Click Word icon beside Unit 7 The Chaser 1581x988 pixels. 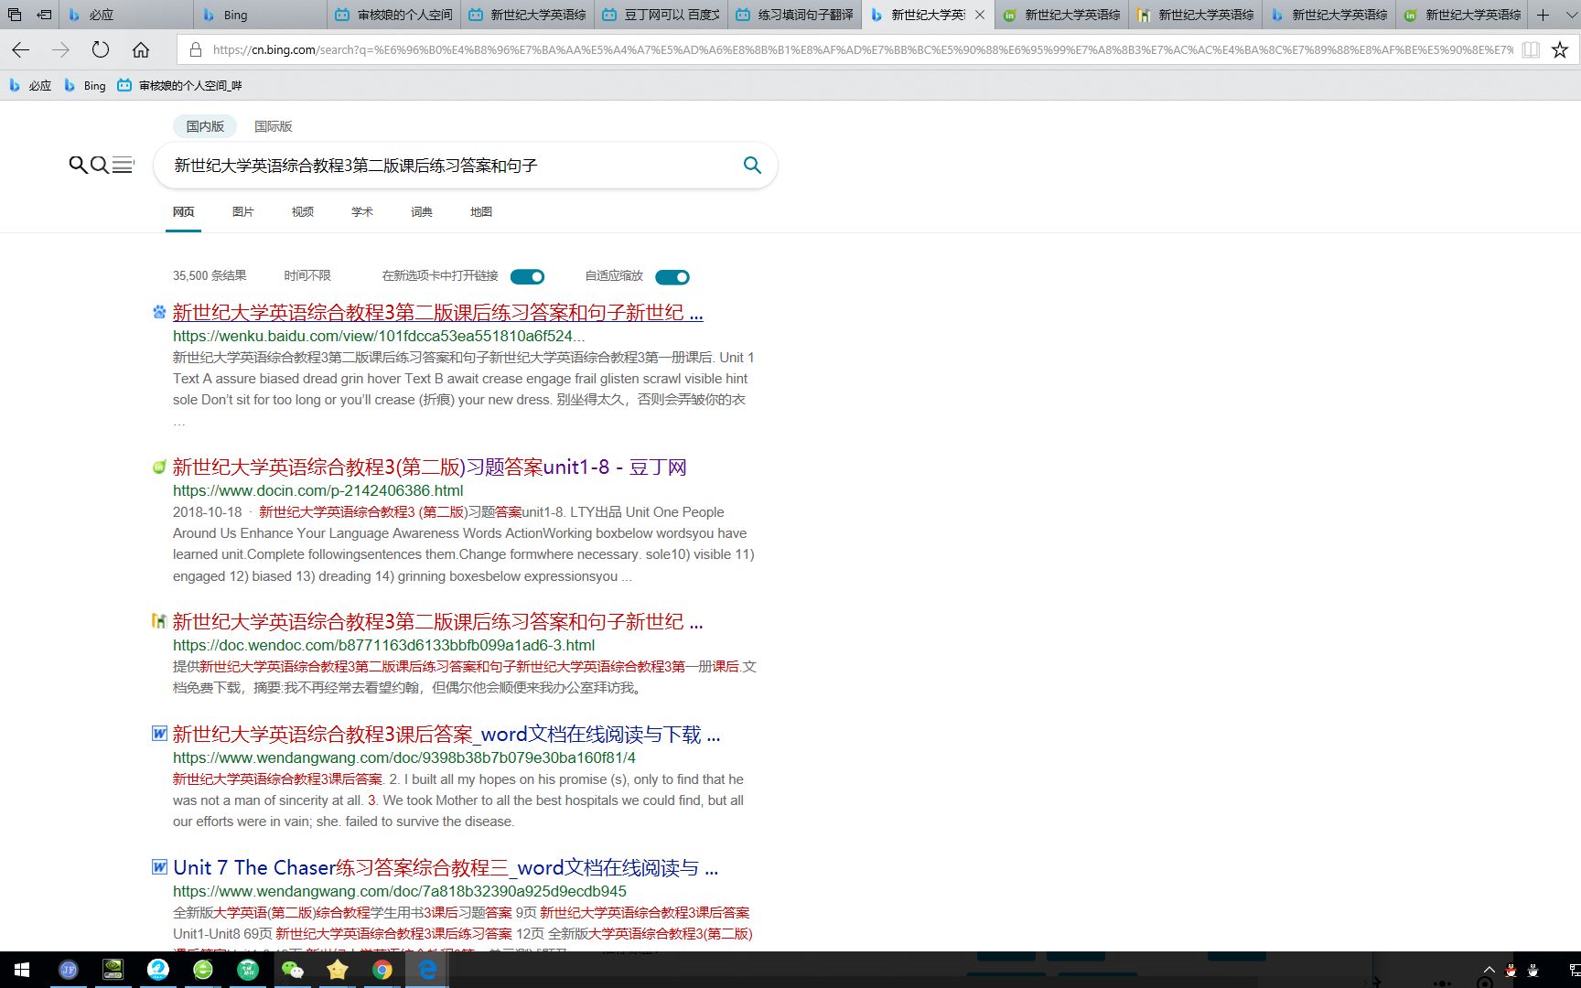159,867
